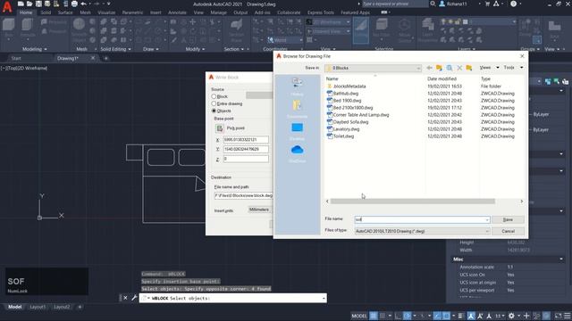Click Save icon in quick access toolbar
Screen dimensions: 572x321
click(x=38, y=4)
